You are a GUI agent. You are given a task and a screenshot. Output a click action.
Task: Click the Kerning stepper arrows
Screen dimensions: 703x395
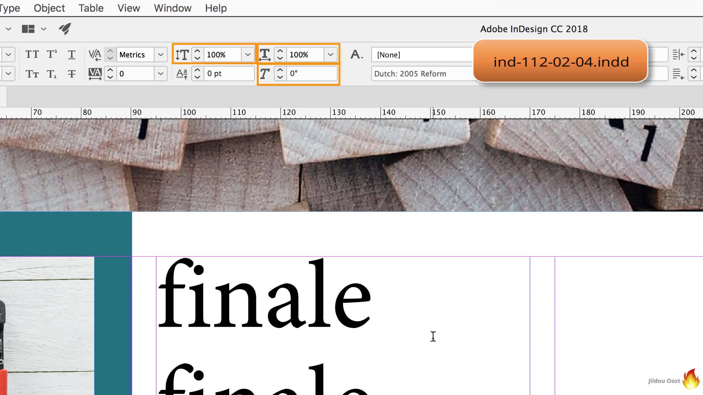(110, 54)
